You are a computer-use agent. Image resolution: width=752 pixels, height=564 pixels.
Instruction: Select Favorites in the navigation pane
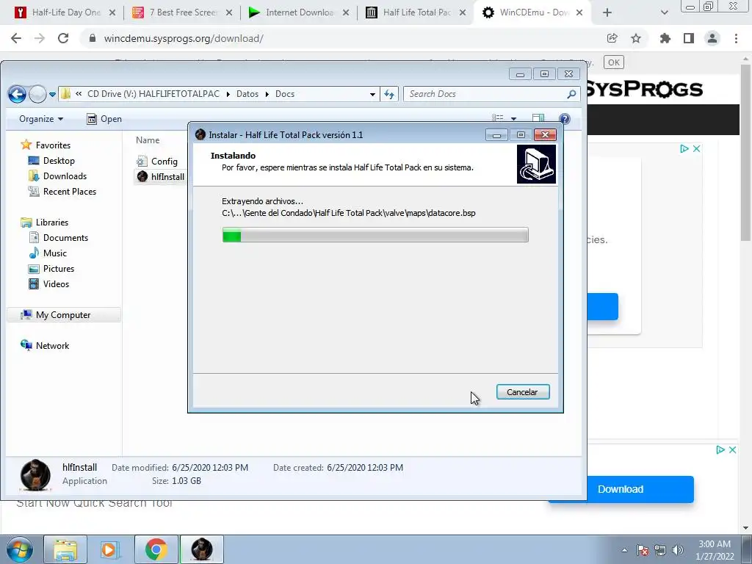coord(46,145)
